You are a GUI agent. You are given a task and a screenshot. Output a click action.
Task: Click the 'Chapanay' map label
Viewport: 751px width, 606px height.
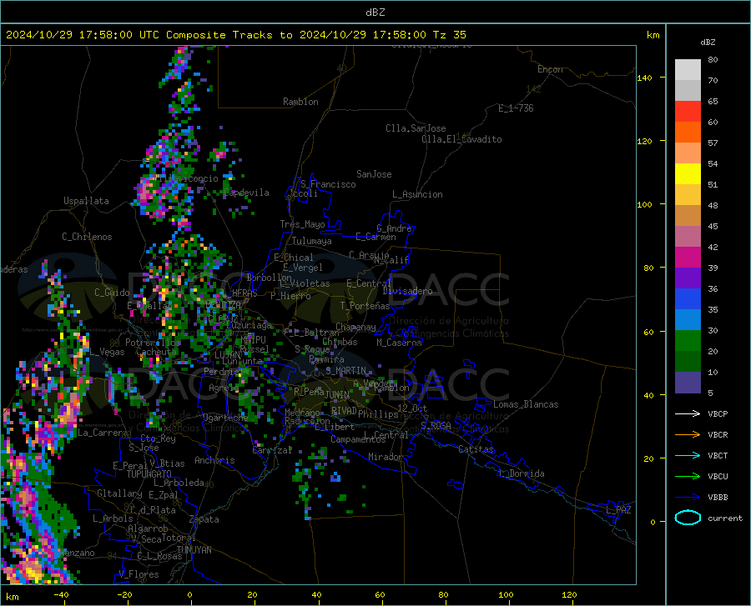click(x=355, y=327)
